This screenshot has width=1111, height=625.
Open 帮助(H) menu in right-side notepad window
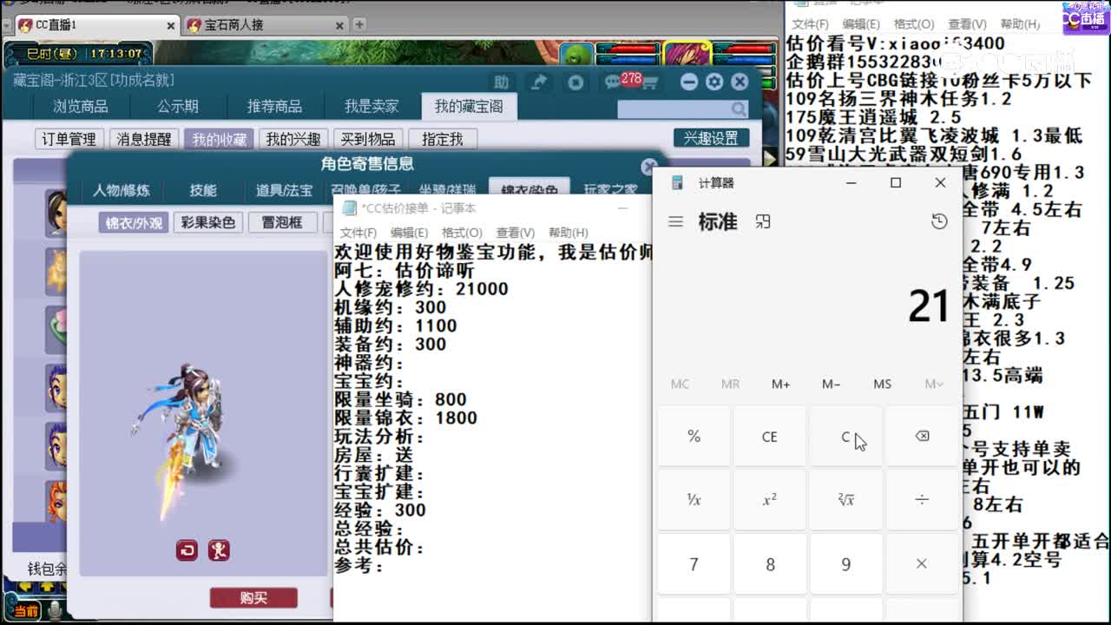1020,24
